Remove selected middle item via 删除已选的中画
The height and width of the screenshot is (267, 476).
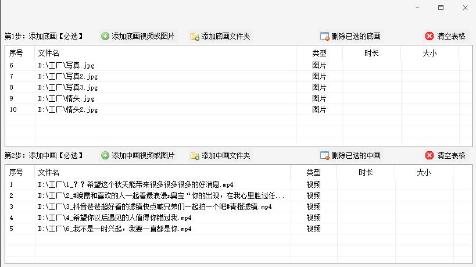pos(356,155)
